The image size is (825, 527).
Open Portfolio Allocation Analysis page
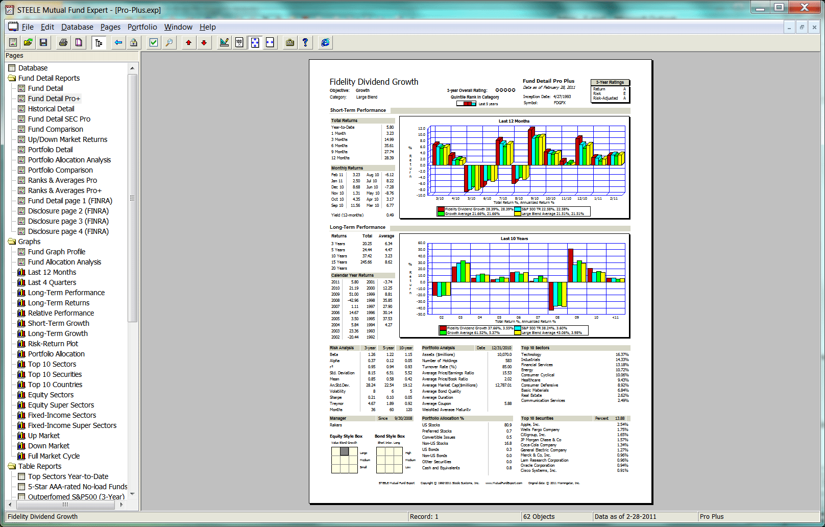(x=69, y=160)
